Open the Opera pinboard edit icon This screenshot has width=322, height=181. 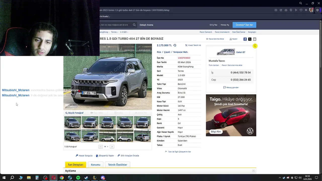pyautogui.click(x=281, y=10)
